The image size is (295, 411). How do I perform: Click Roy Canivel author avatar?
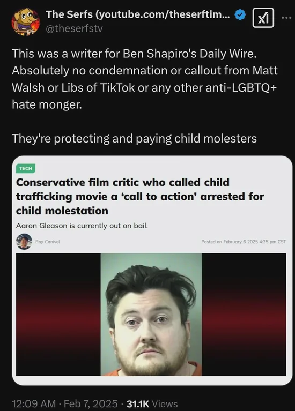pos(24,242)
